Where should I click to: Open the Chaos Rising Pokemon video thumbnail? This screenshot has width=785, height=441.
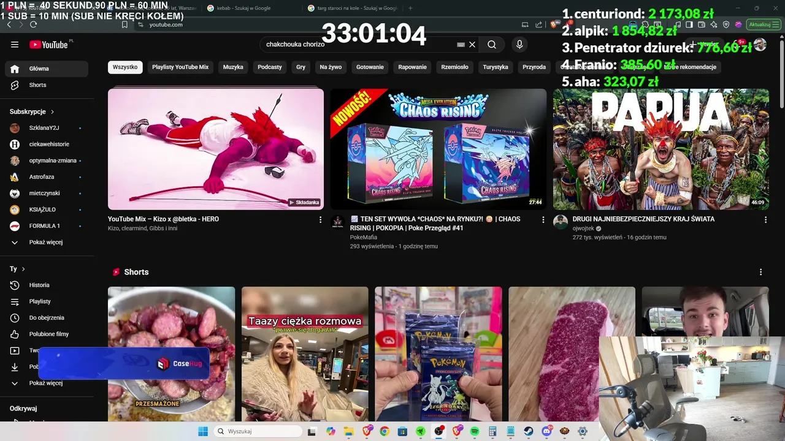click(x=438, y=149)
